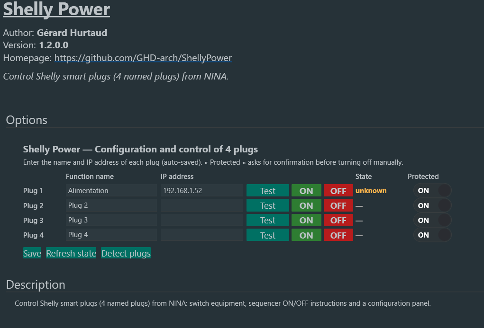
Task: Turn Plug 3 off with red OFF button
Action: click(x=338, y=220)
